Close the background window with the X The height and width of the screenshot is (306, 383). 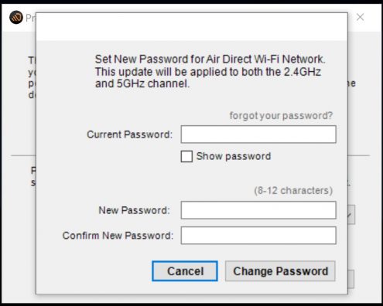[x=360, y=17]
